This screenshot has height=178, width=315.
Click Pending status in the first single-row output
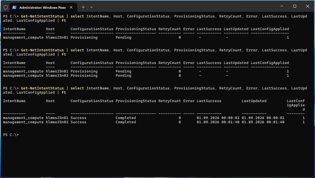[123, 38]
